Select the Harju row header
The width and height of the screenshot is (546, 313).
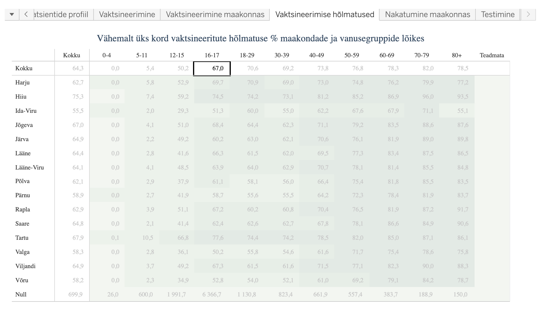22,82
